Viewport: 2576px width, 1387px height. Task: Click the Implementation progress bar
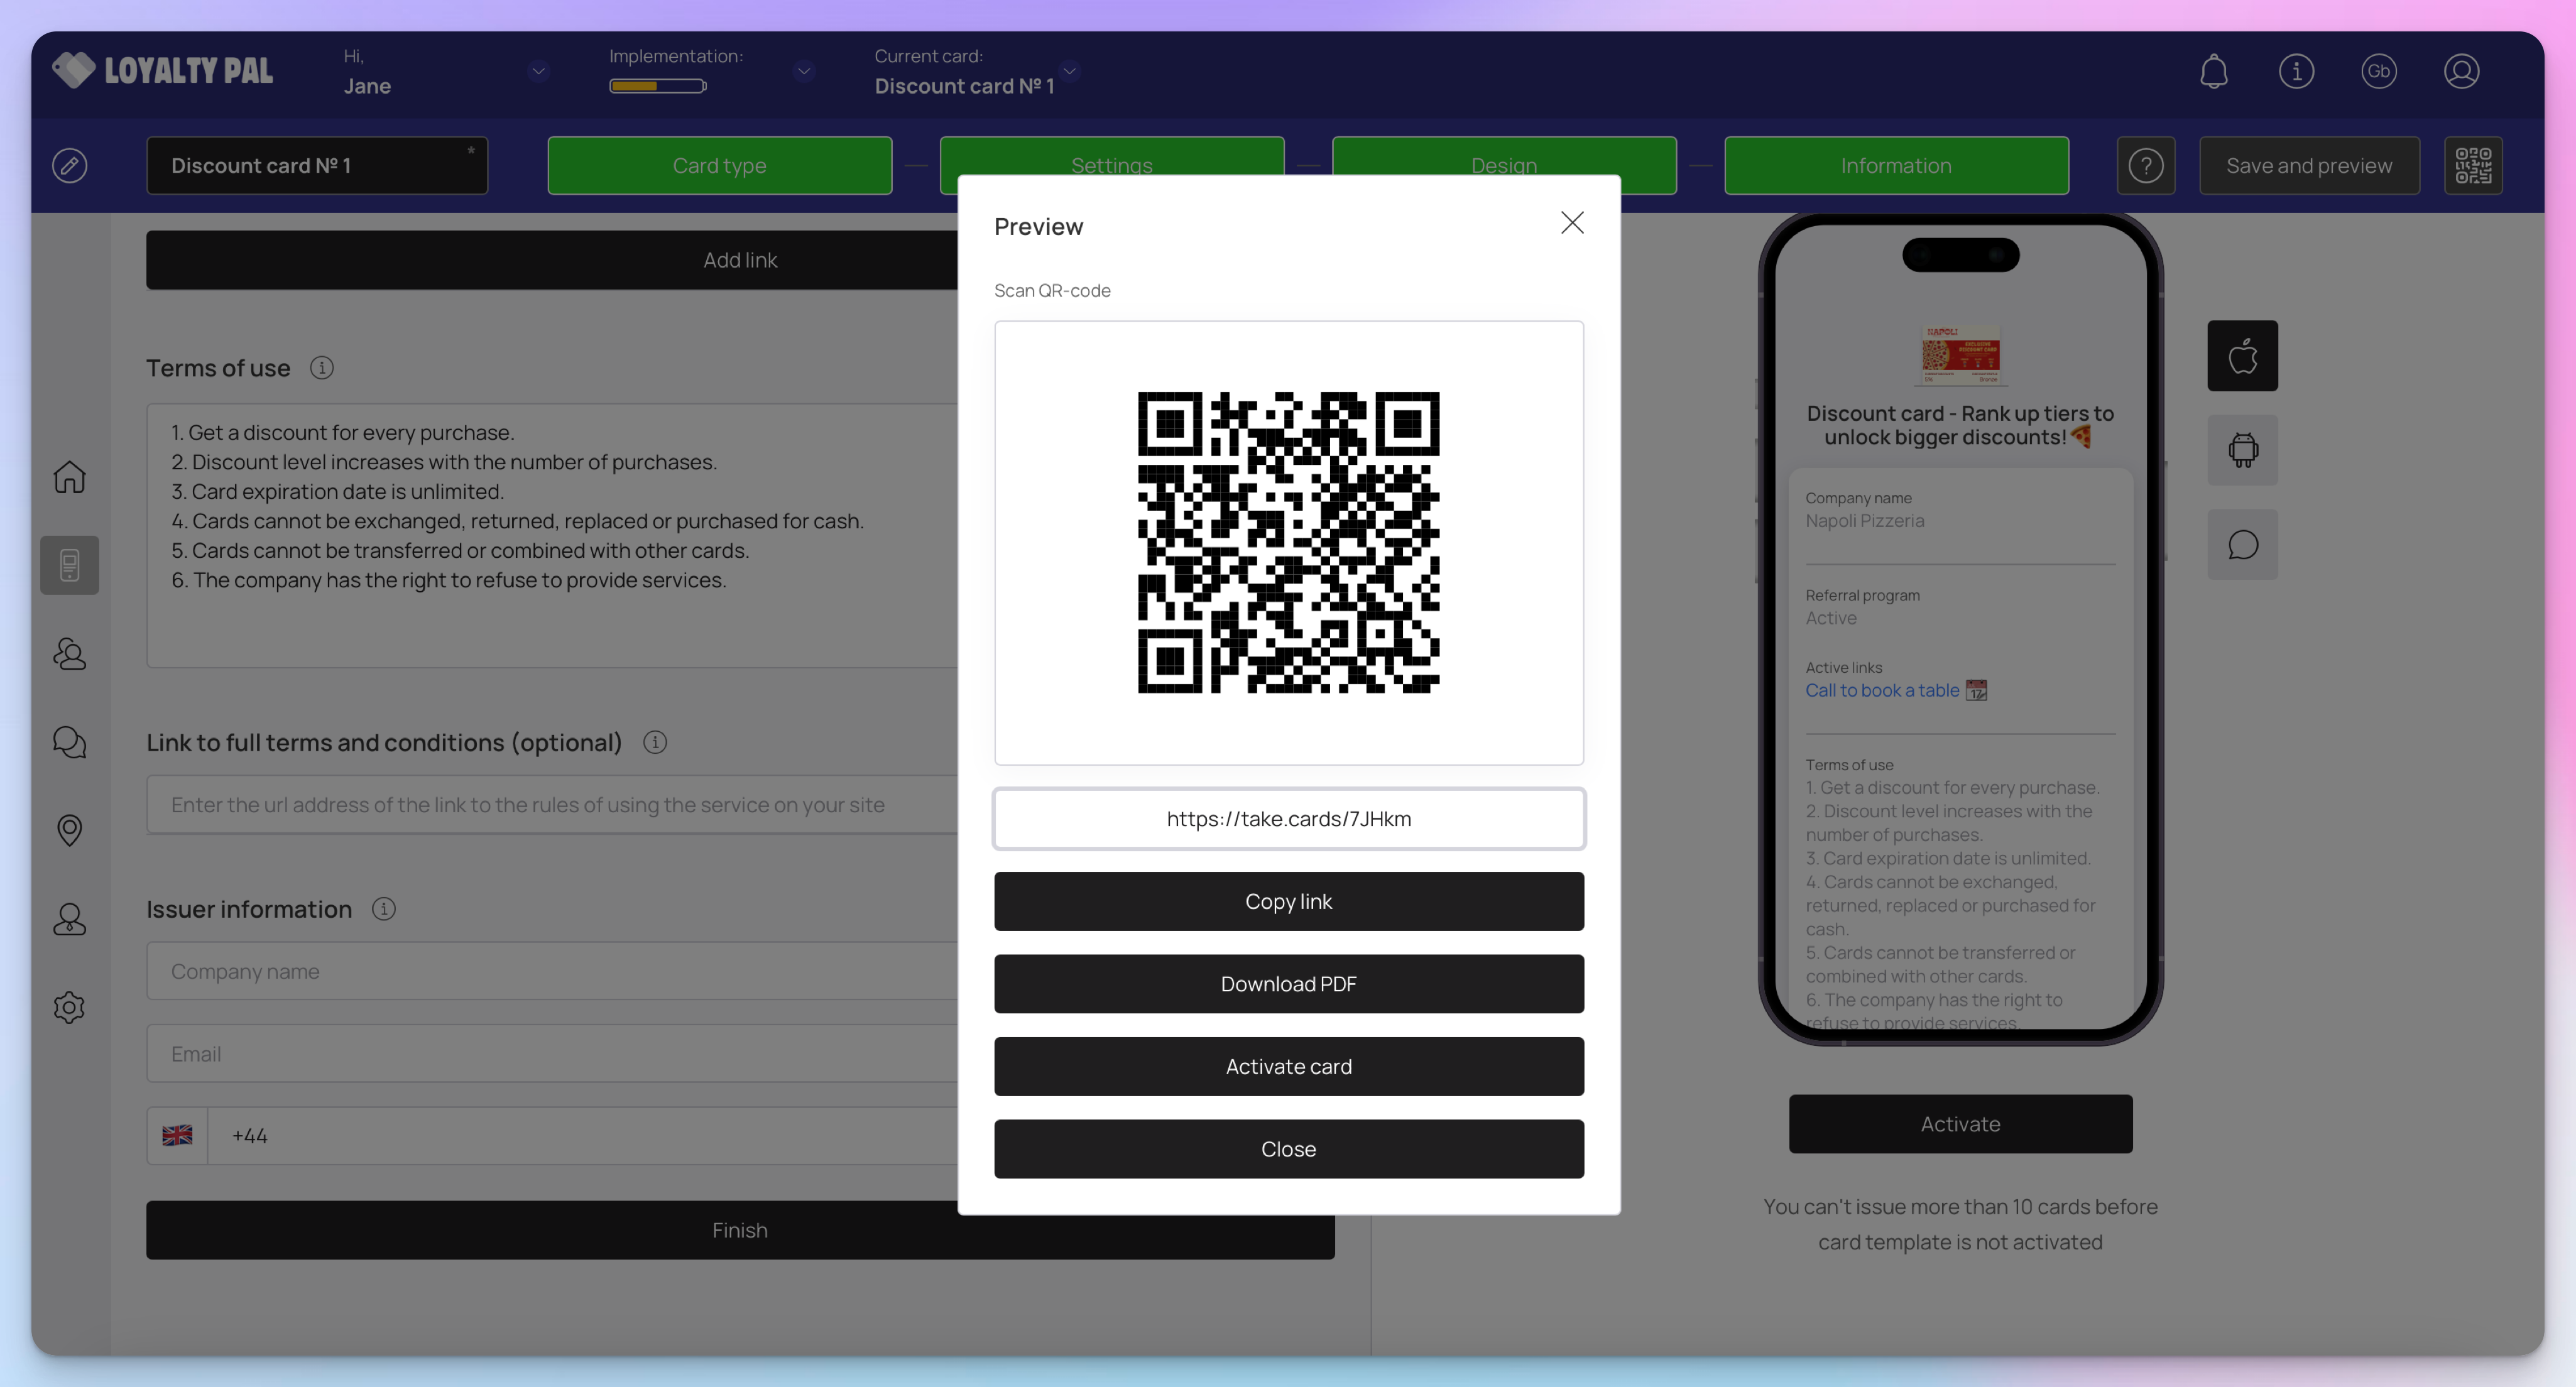pyautogui.click(x=658, y=86)
